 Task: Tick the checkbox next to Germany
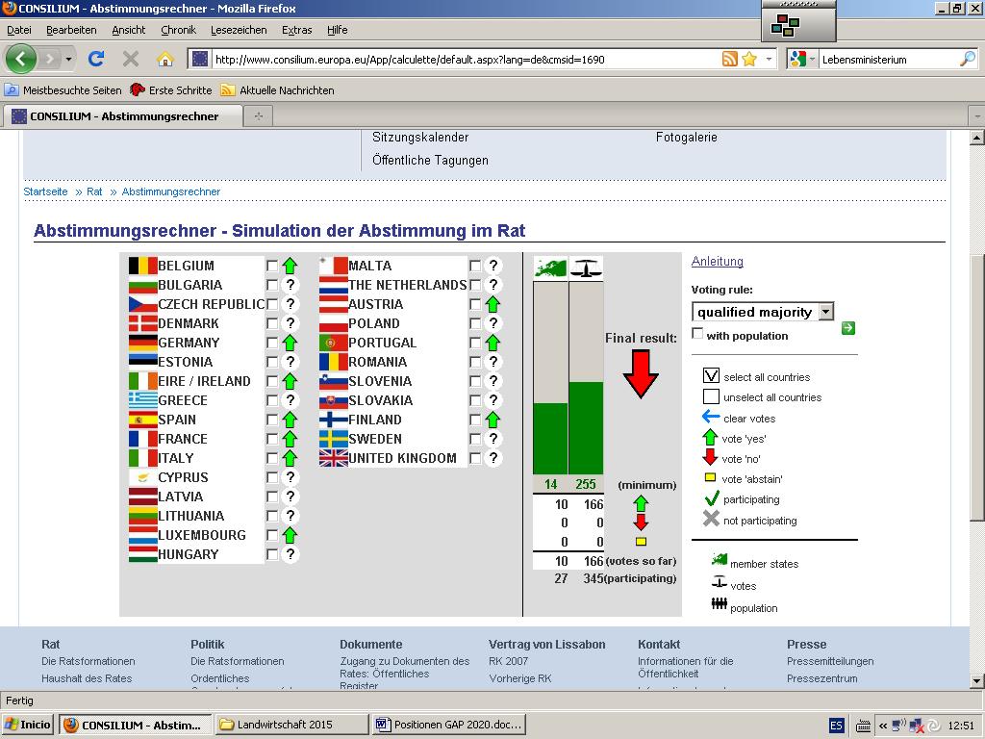click(x=272, y=343)
